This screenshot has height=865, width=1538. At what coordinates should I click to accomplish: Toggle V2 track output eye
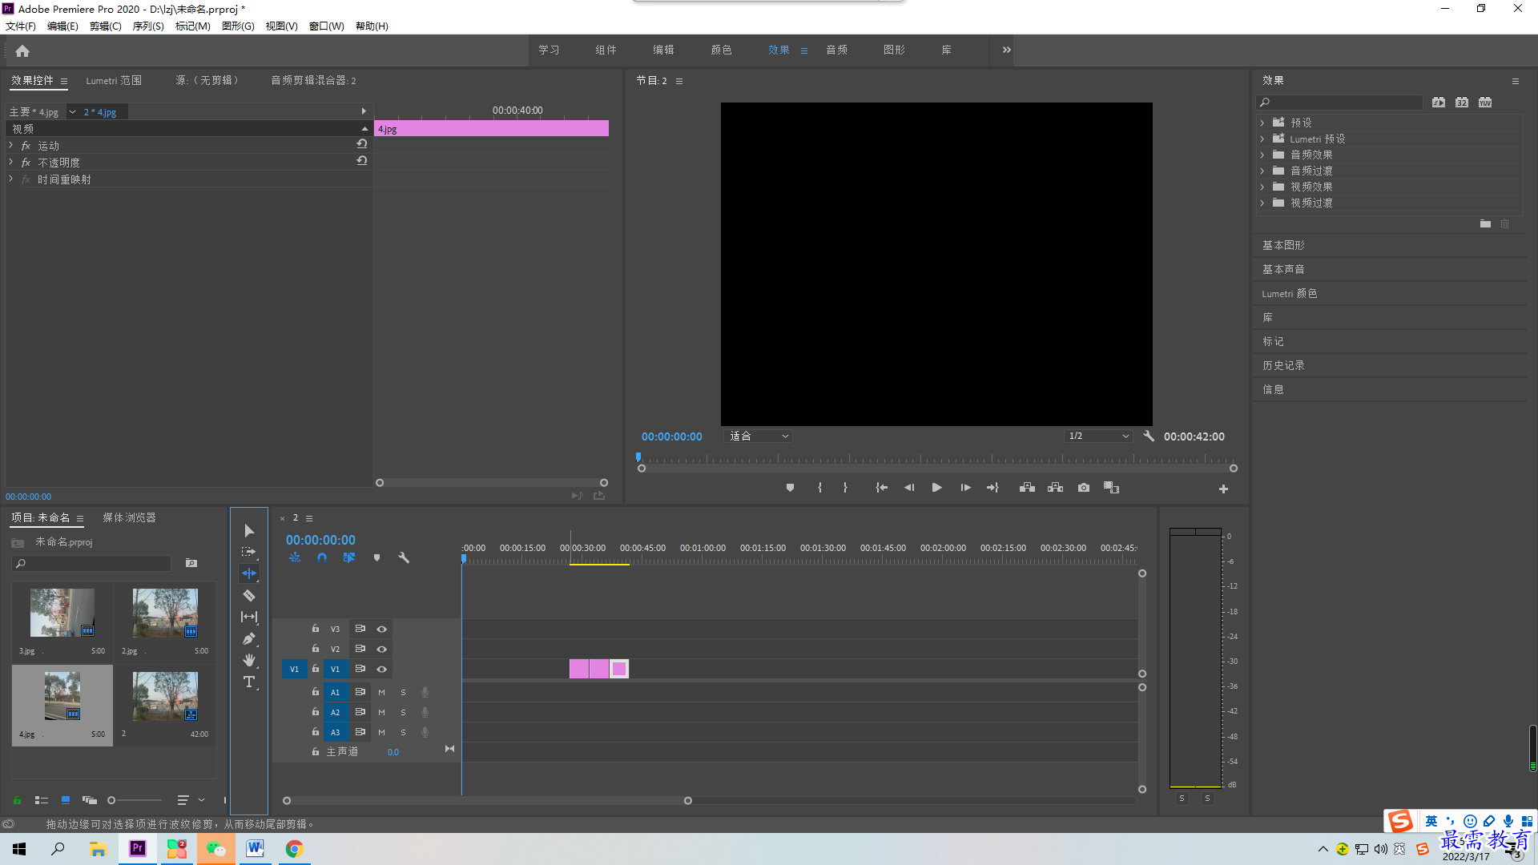[382, 650]
